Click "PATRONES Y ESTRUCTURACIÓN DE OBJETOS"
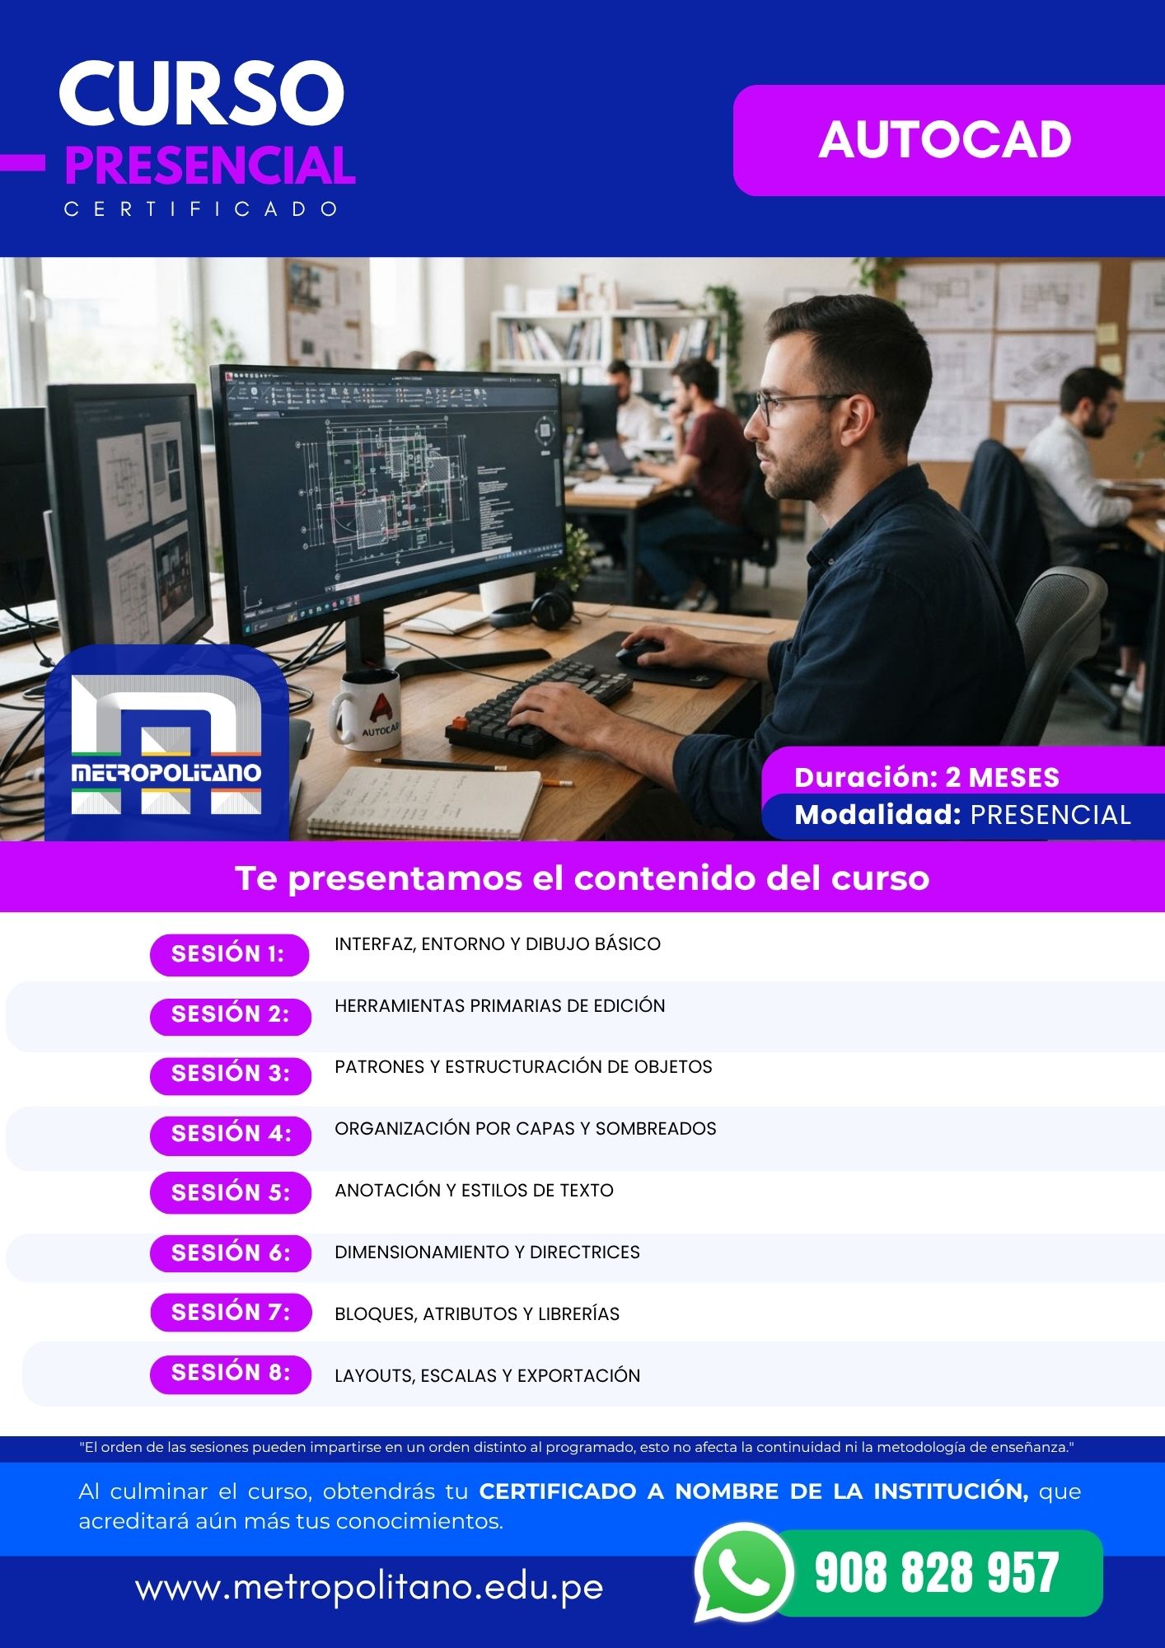1165x1648 pixels. (x=523, y=1067)
